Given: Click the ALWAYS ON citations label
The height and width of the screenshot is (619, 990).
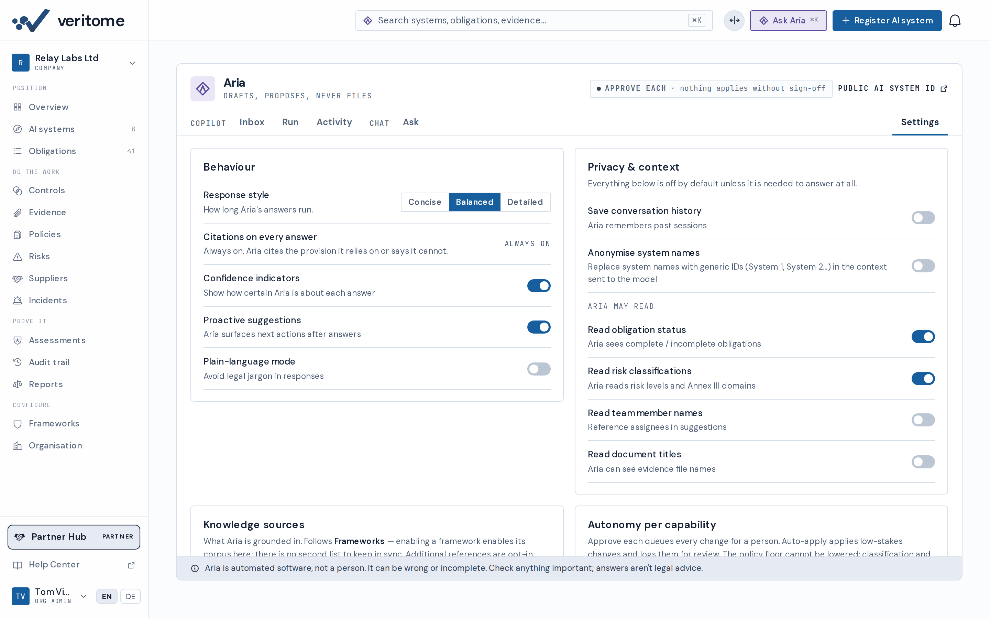Looking at the screenshot, I should pos(527,243).
